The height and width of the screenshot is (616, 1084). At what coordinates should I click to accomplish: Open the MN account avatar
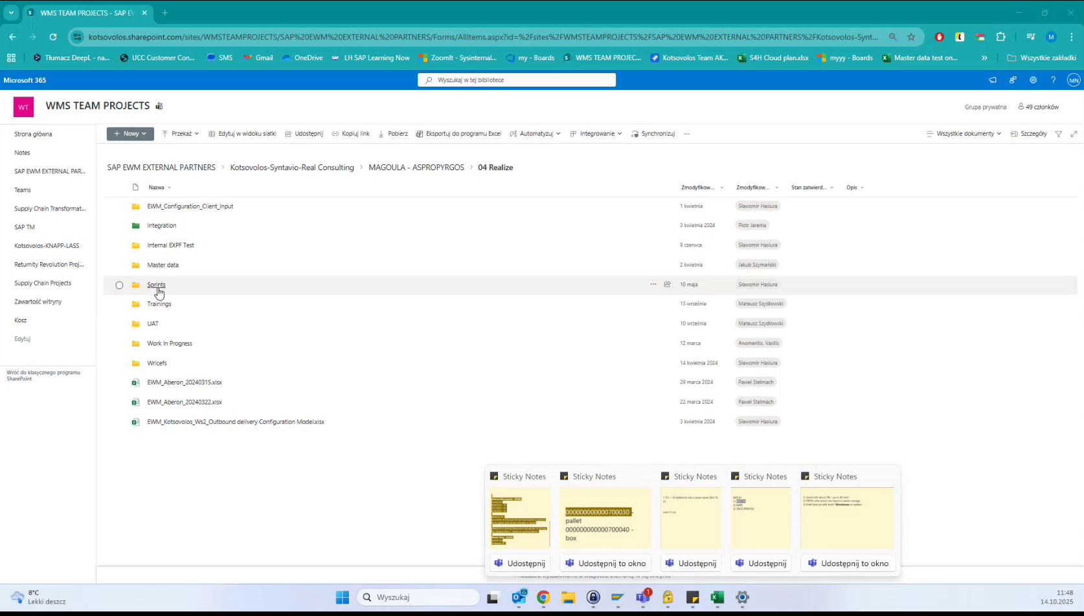click(x=1073, y=80)
